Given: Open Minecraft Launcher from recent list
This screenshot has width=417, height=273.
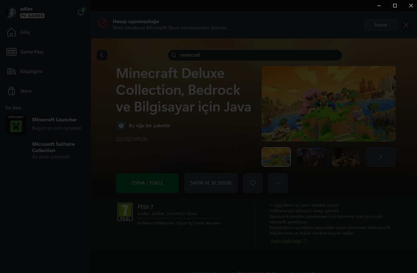Looking at the screenshot, I should (x=45, y=124).
